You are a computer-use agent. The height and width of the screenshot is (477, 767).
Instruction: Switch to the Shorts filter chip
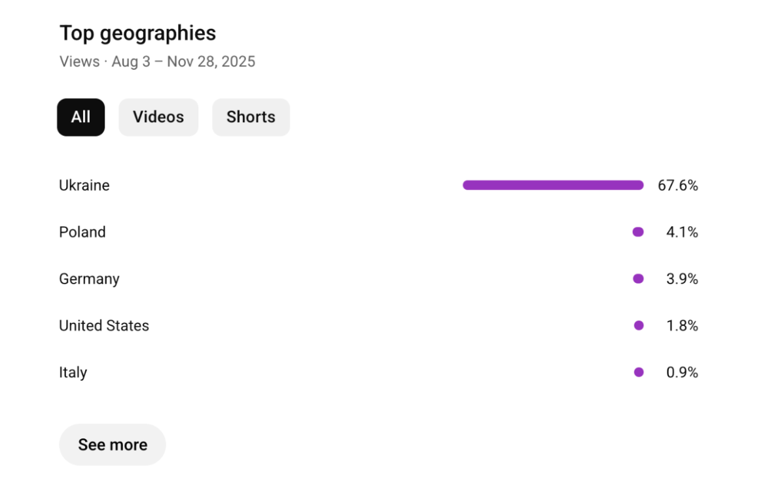tap(251, 117)
